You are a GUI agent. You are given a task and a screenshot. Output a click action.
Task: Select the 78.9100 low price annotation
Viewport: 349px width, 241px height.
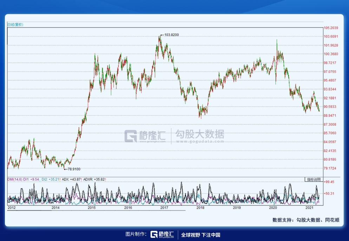(74, 169)
